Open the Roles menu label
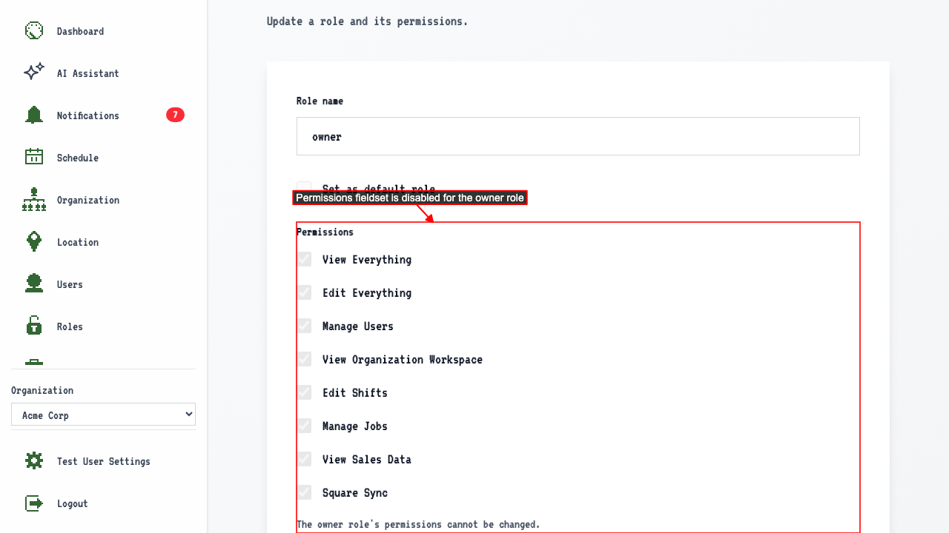Viewport: 949px width, 533px height. tap(70, 326)
